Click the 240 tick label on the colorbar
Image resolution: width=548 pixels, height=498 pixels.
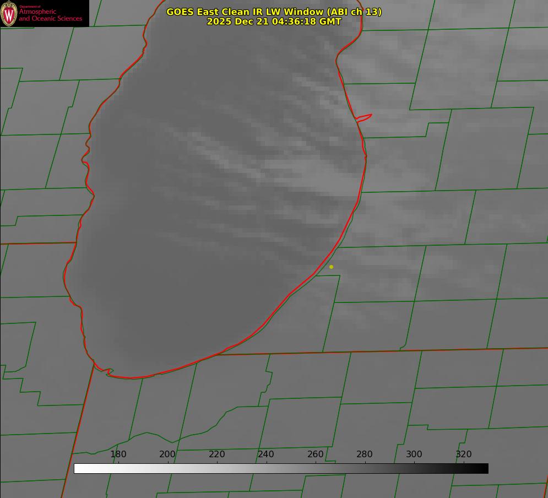266,454
